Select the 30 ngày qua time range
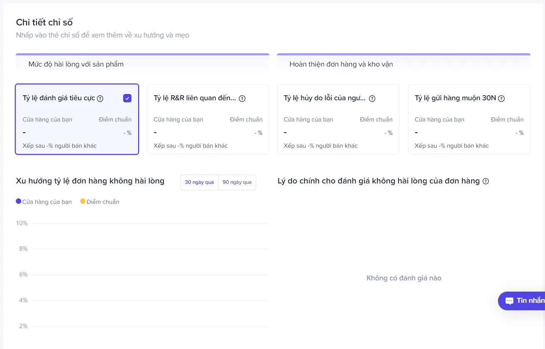The width and height of the screenshot is (545, 349). tap(199, 182)
